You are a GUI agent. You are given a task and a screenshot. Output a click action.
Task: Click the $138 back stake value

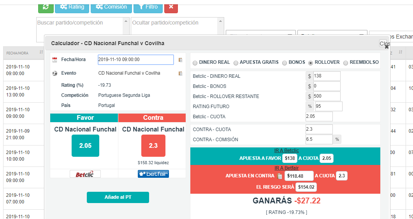coord(290,158)
